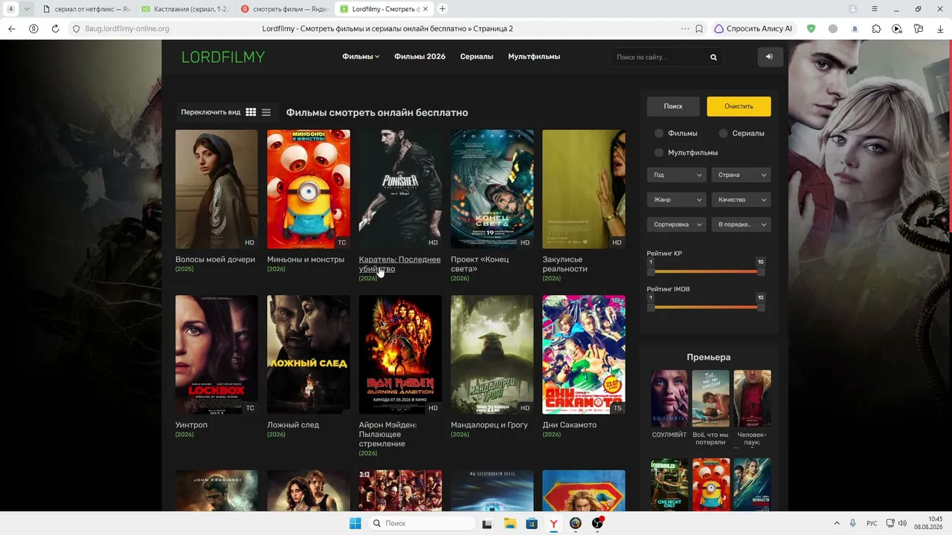Click the site search input field
This screenshot has width=952, height=535.
pos(658,57)
